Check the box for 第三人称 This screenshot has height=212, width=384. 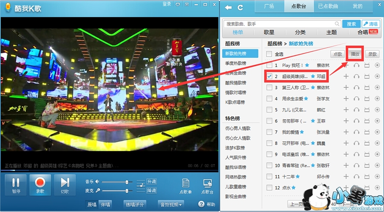(x=269, y=87)
